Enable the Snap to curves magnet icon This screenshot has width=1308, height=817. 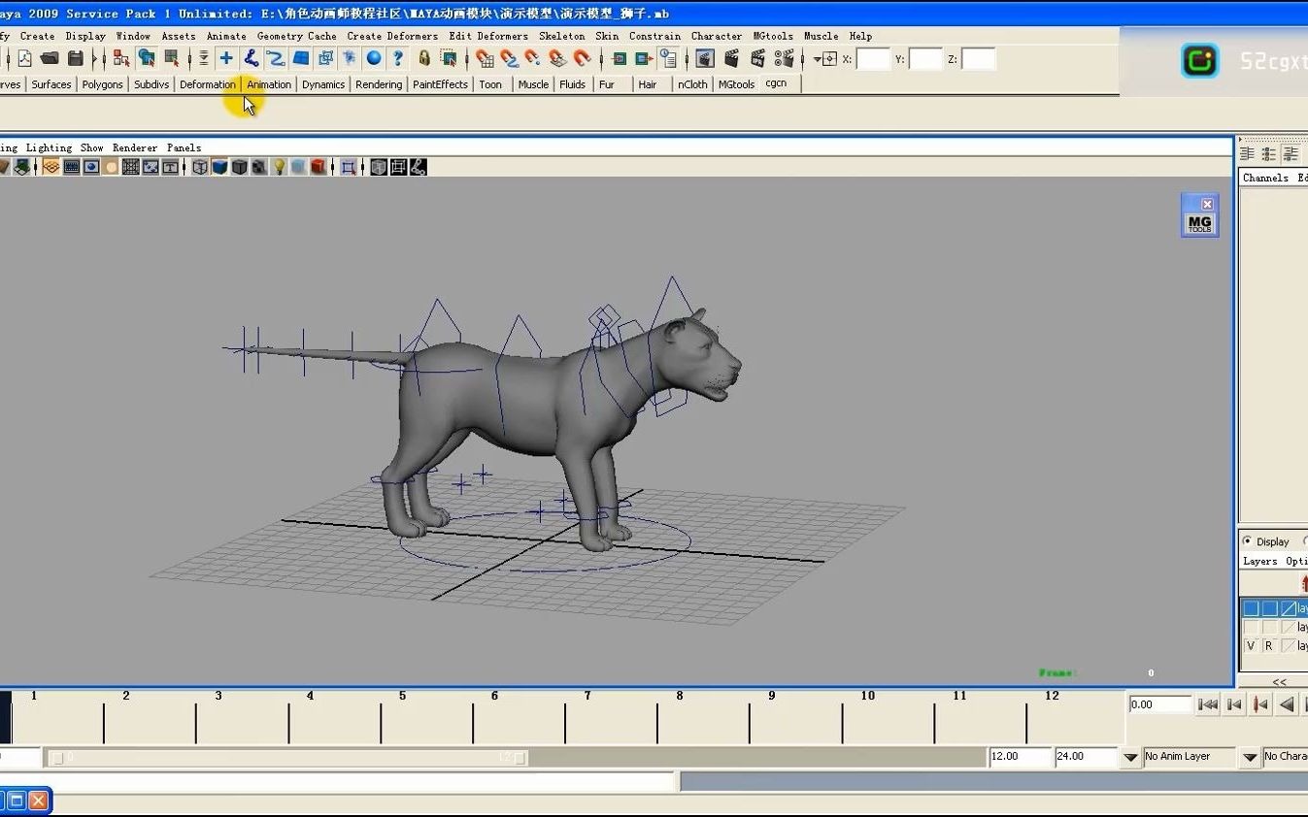[509, 59]
